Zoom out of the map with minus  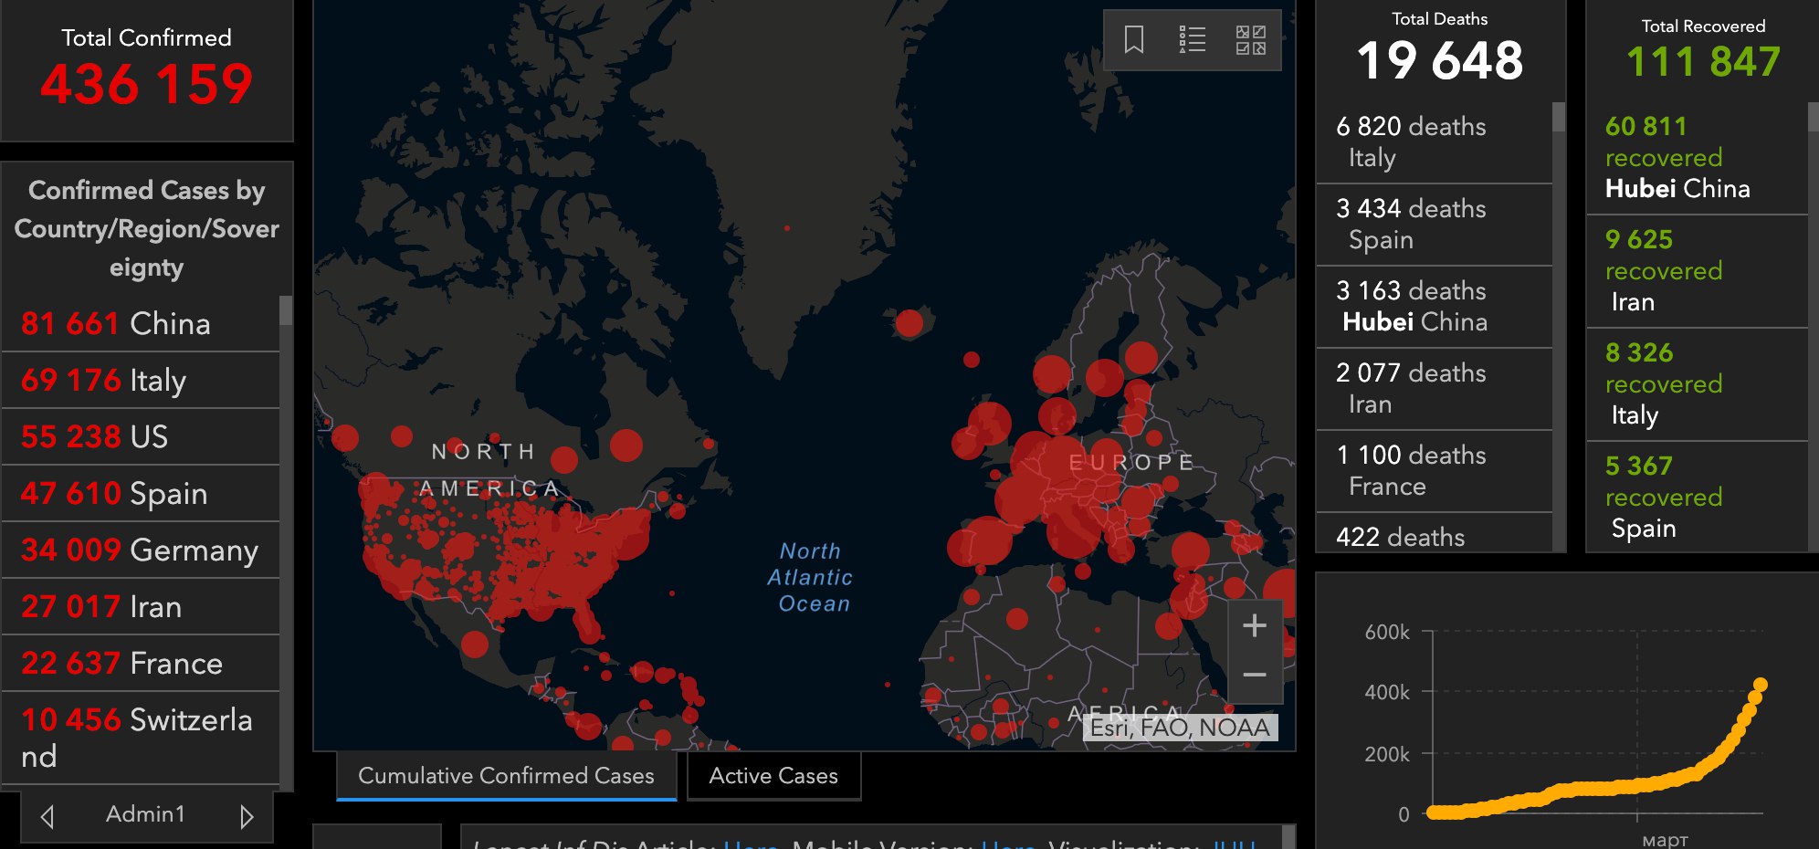(x=1255, y=676)
